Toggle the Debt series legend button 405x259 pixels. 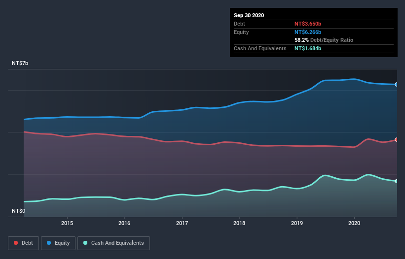coord(23,243)
